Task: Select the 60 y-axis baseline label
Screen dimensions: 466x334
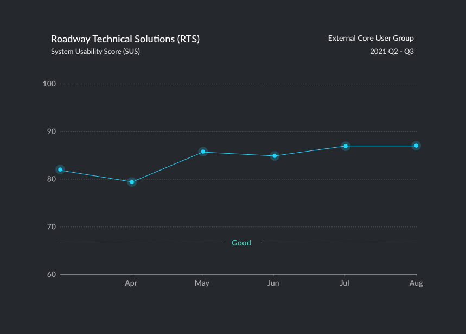Action: pyautogui.click(x=51, y=274)
